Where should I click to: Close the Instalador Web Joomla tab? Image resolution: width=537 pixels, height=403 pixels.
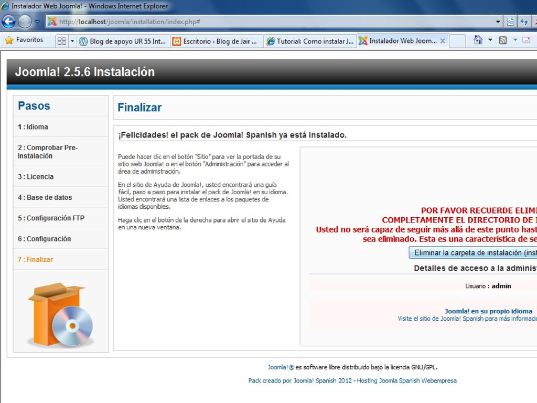coord(443,41)
